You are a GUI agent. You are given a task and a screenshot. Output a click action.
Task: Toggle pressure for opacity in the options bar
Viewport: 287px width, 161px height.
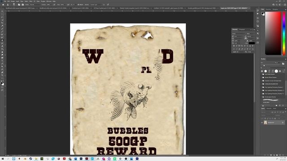[54, 4]
